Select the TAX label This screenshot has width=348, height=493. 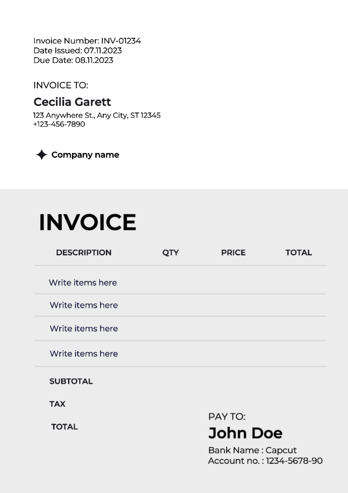[57, 404]
